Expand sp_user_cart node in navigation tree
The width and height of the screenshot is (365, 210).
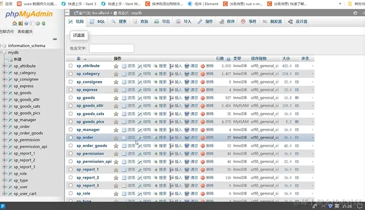pyautogui.click(x=4, y=194)
